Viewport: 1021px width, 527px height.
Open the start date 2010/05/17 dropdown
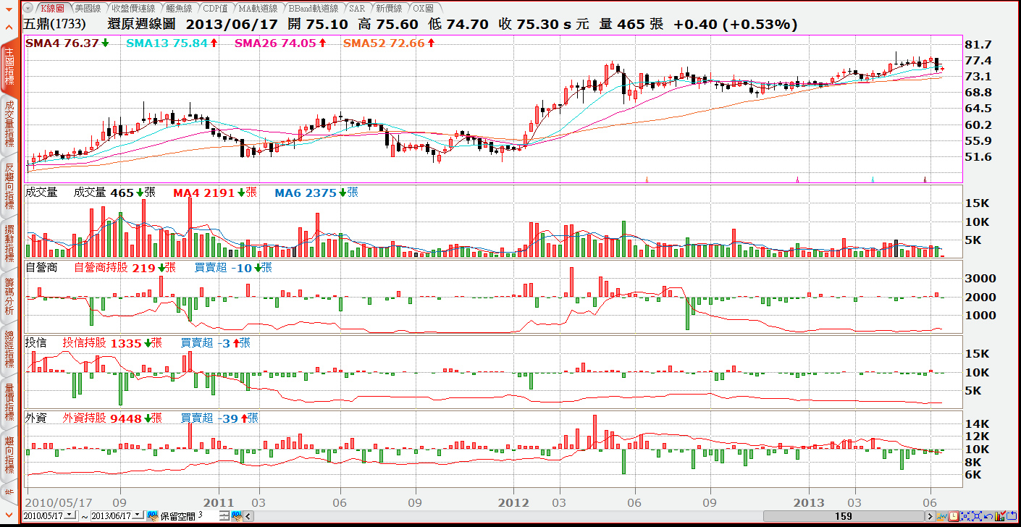(x=70, y=515)
